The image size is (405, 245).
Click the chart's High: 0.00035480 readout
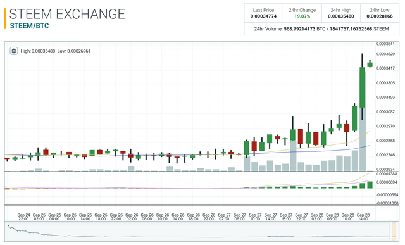(38, 51)
